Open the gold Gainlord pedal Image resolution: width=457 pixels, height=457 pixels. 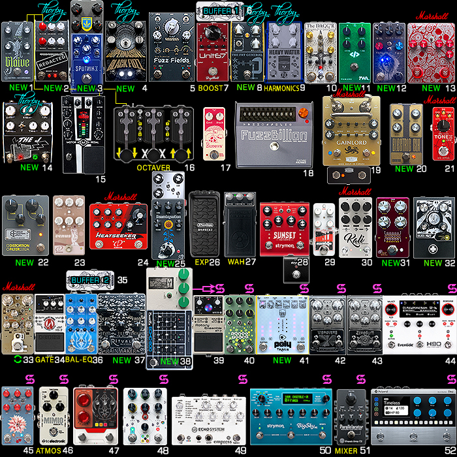tap(351, 131)
